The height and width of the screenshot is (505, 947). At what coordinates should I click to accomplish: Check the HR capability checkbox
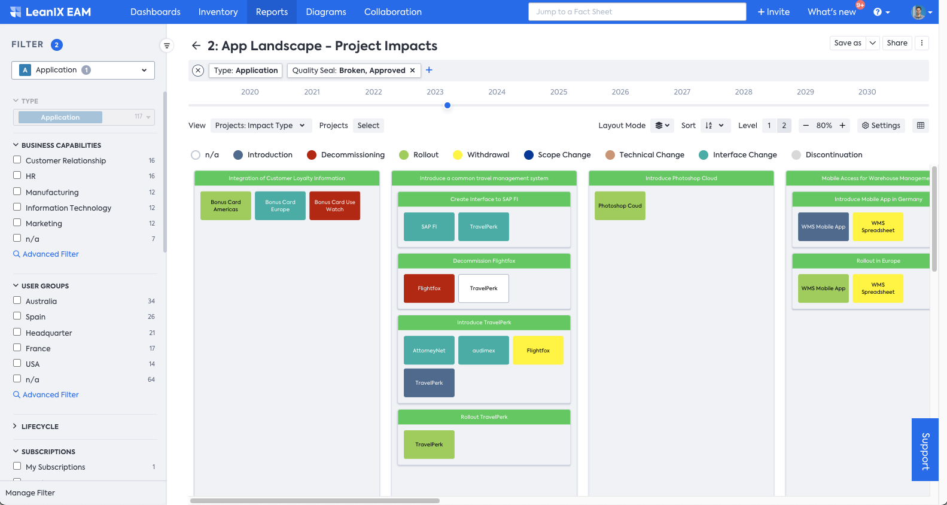coord(17,176)
